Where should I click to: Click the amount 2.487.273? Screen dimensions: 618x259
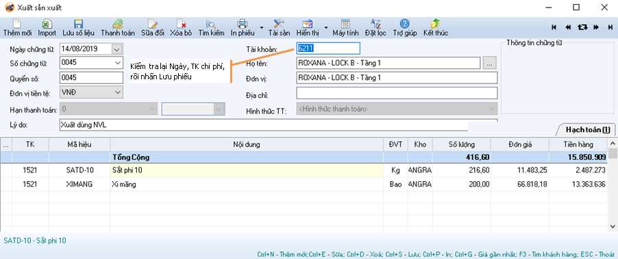[x=578, y=171]
